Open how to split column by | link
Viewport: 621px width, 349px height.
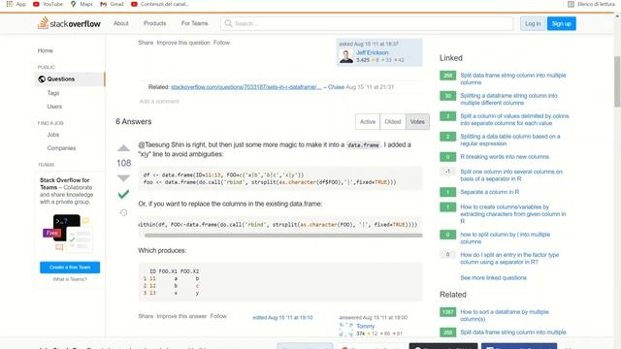point(505,238)
